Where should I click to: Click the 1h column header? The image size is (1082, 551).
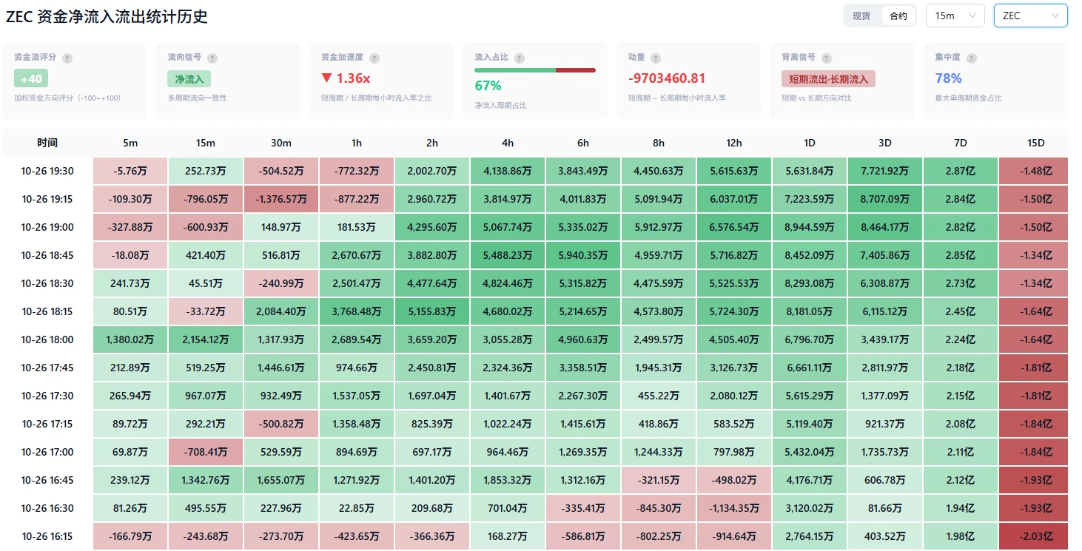tap(357, 143)
